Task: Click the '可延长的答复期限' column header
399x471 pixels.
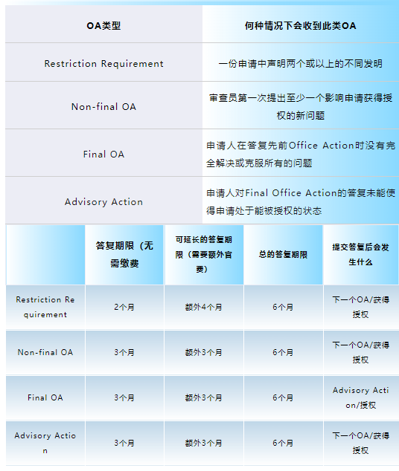Action: 204,254
